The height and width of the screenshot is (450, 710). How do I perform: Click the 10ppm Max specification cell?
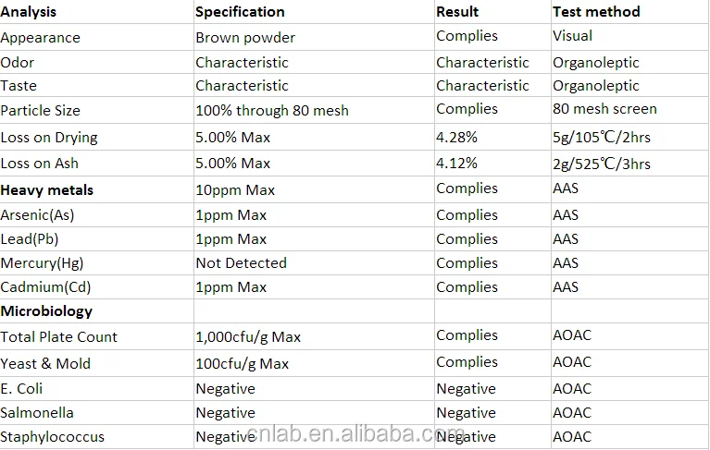pos(314,189)
